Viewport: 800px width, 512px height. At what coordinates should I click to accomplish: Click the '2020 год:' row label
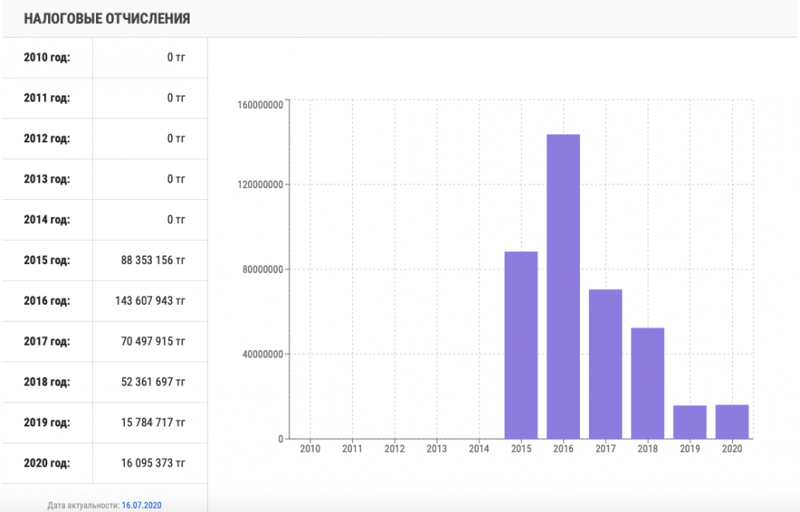[46, 463]
